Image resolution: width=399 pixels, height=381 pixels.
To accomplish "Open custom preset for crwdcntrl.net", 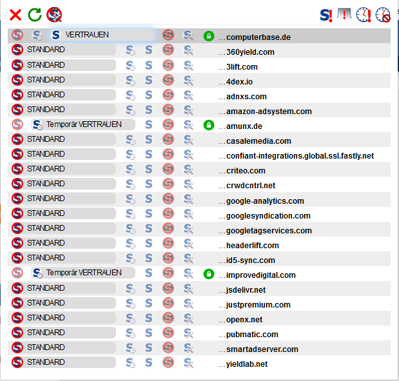I will tap(189, 184).
